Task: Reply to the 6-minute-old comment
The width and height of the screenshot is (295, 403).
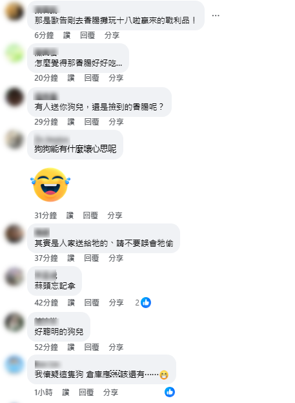Action: [87, 36]
